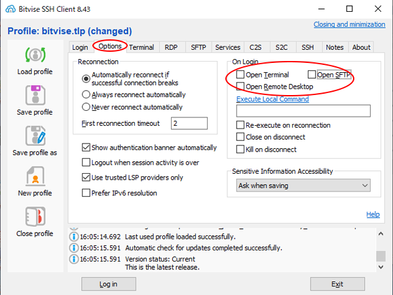Select Always reconnect automatically option
This screenshot has width=393, height=295.
coord(86,94)
